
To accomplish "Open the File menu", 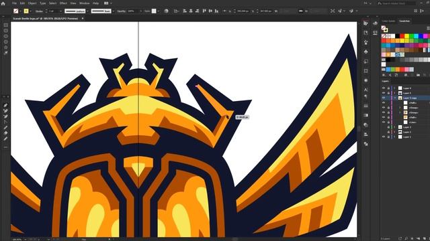I will pyautogui.click(x=14, y=3).
